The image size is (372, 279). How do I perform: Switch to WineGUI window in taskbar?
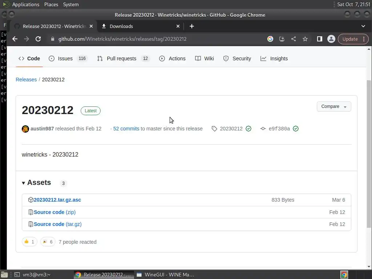[166, 275]
